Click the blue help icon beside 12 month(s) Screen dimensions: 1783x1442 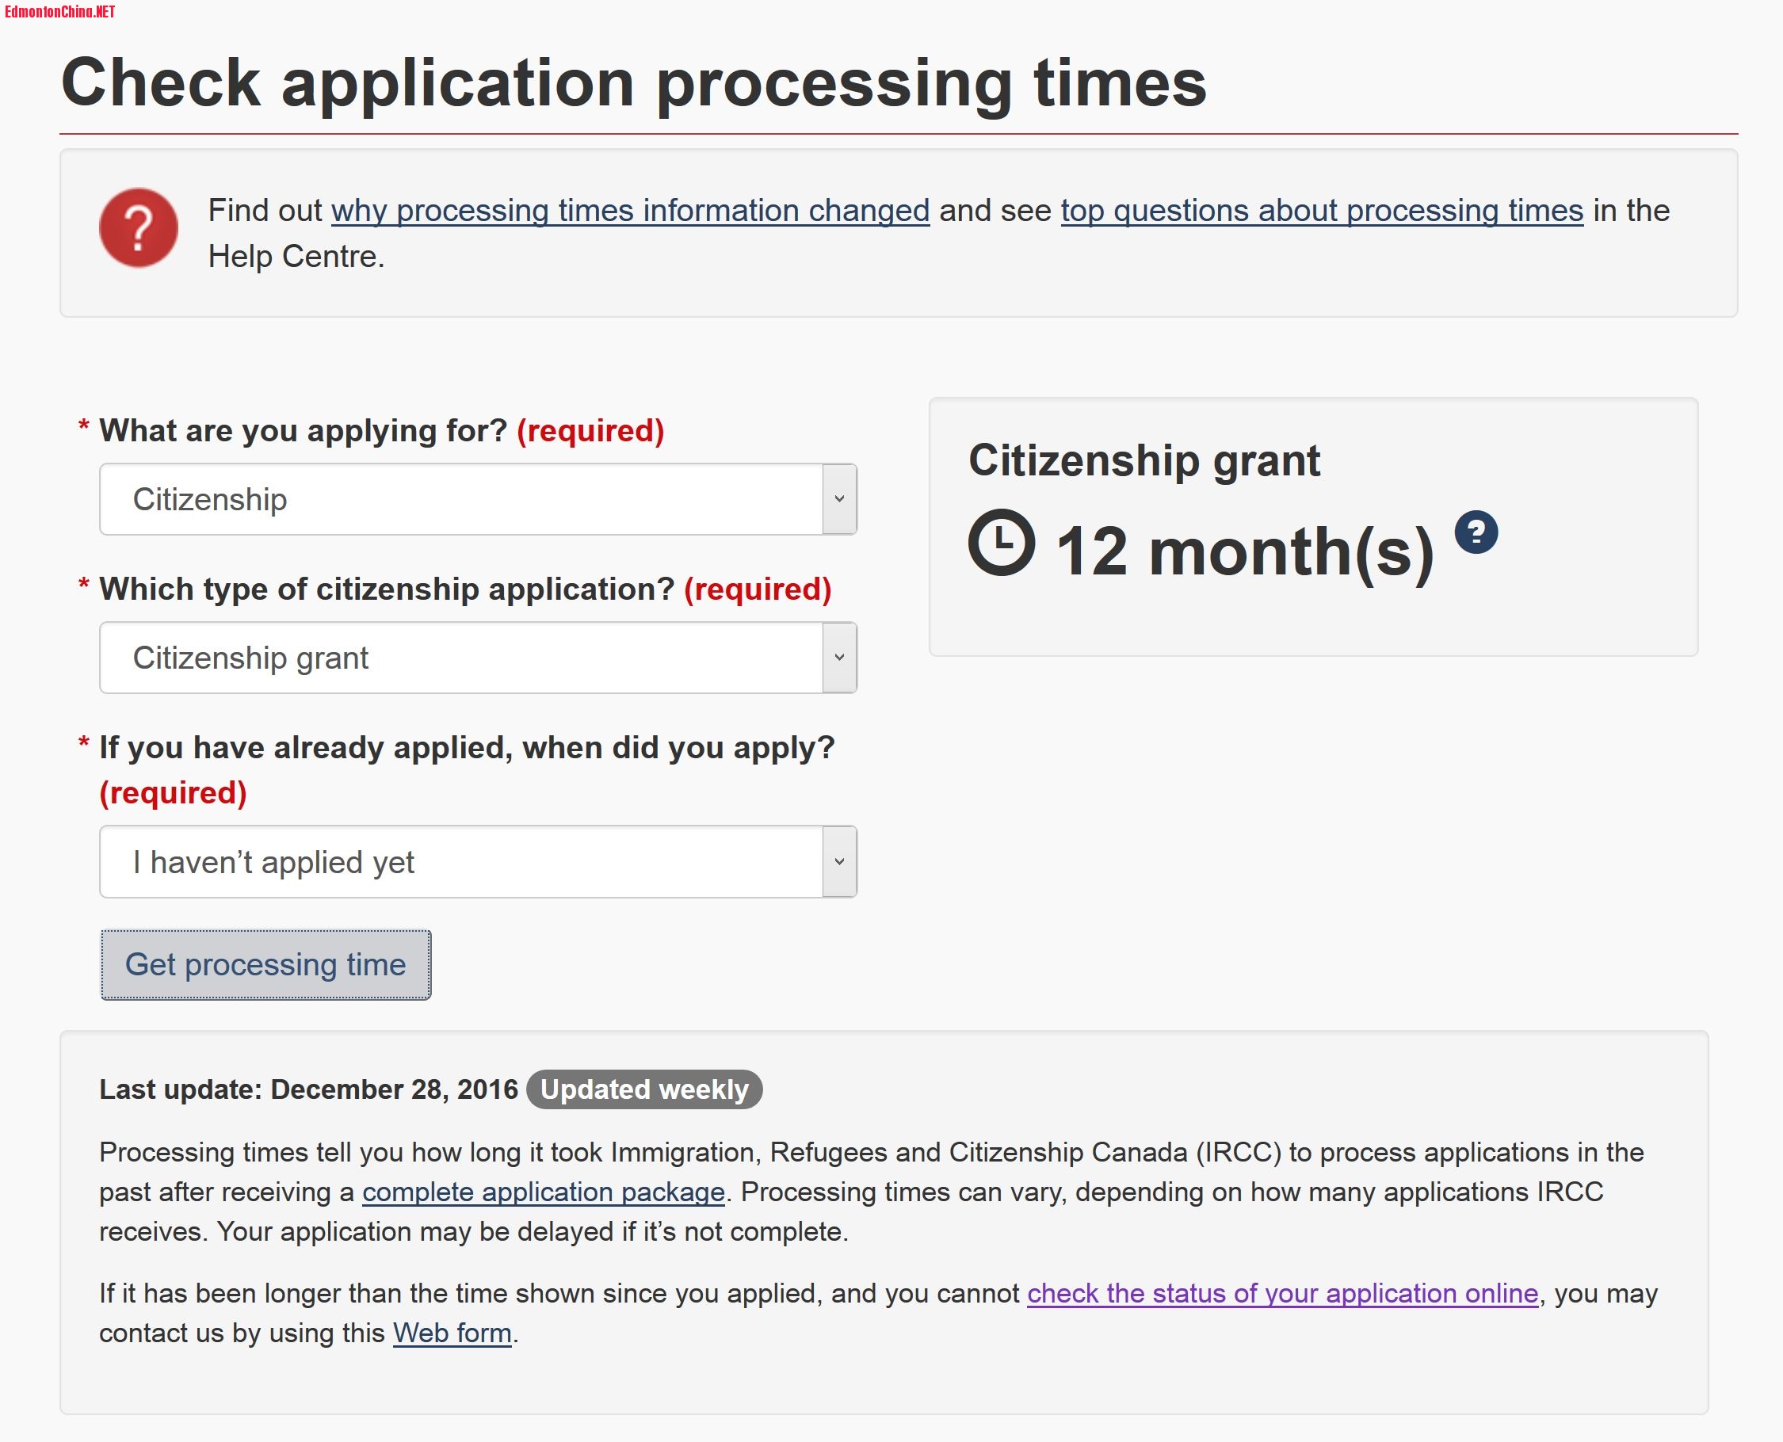tap(1476, 532)
